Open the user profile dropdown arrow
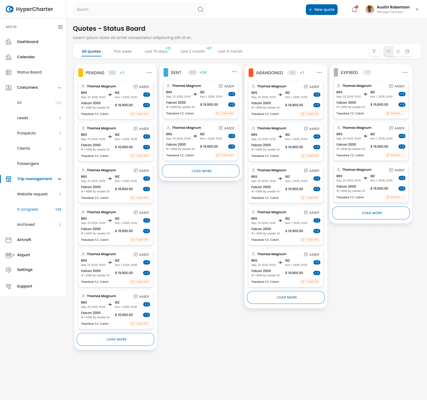Viewport: 427px width, 400px height. coord(417,10)
